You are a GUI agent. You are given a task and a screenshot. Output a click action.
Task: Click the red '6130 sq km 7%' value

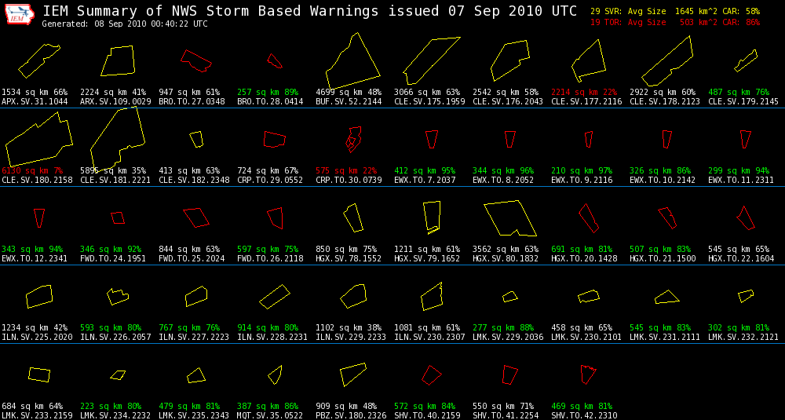pyautogui.click(x=32, y=170)
